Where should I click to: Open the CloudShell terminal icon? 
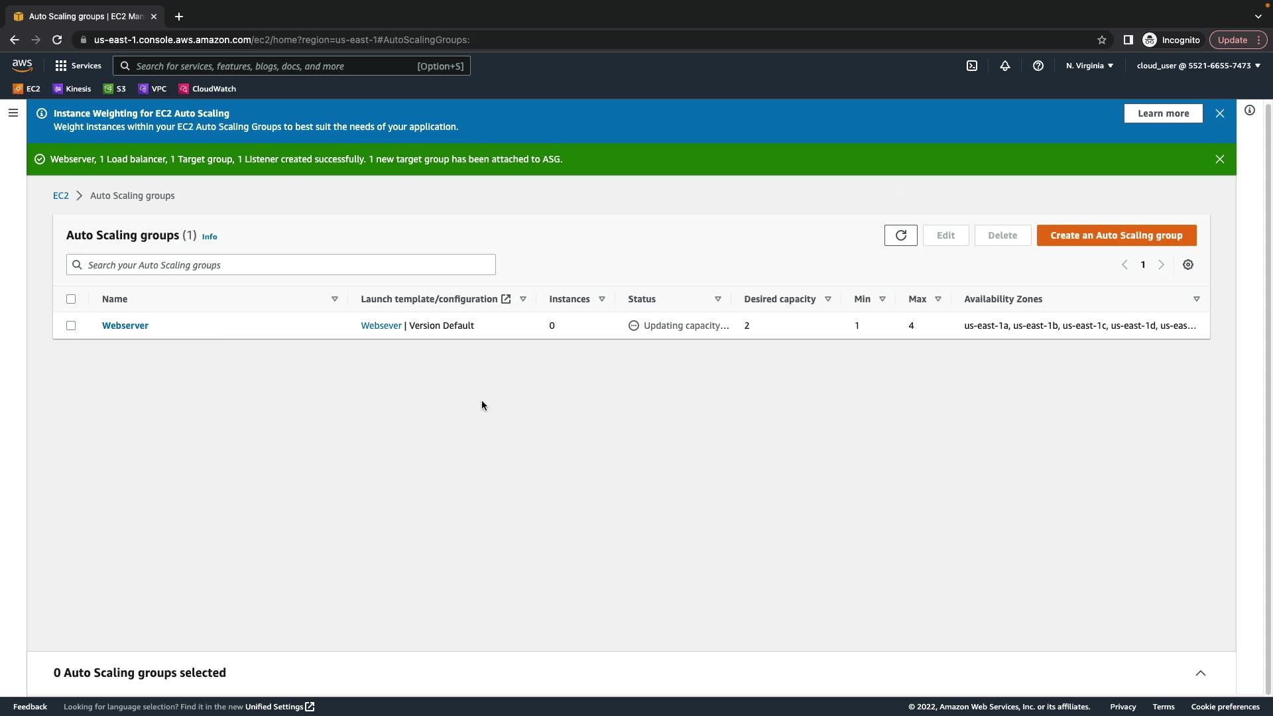point(971,66)
